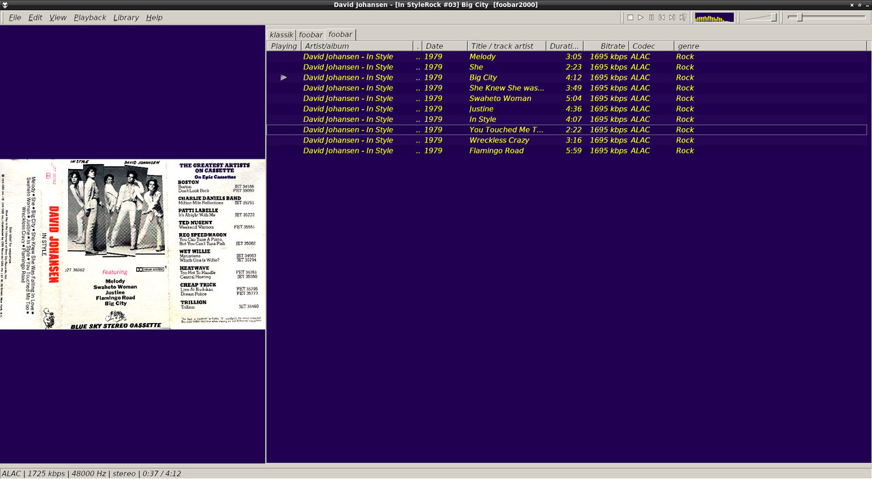872x479 pixels.
Task: Select the track Swaheto Woman
Action: (567, 98)
